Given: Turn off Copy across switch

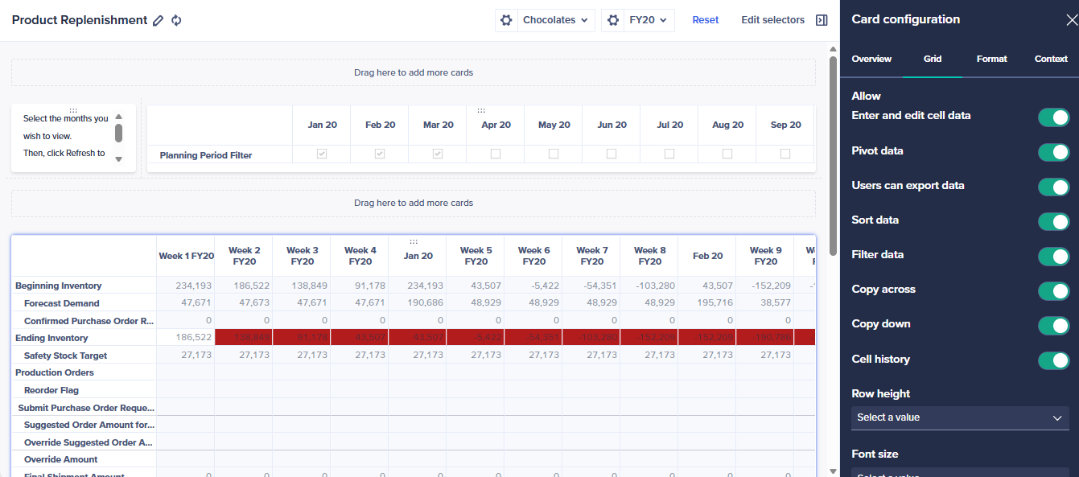Looking at the screenshot, I should coord(1053,290).
